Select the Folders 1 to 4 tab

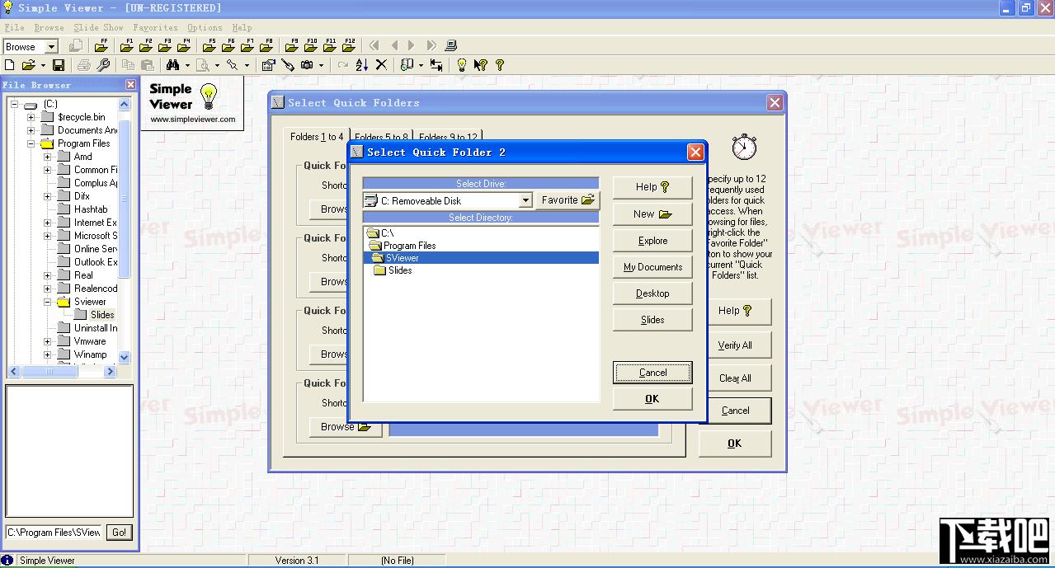[x=317, y=137]
